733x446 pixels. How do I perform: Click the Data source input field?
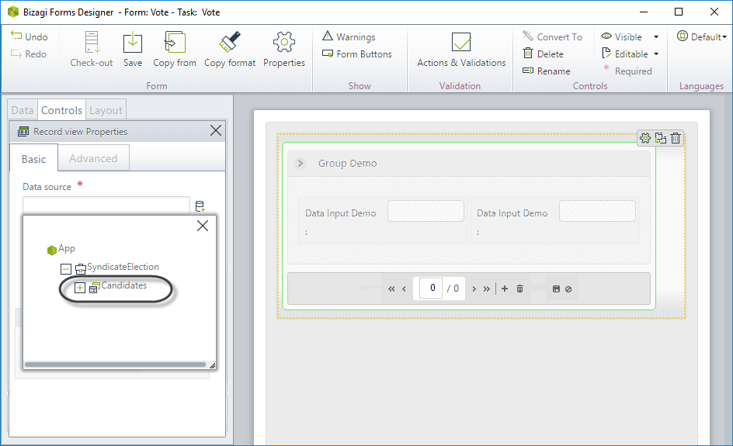coord(106,206)
